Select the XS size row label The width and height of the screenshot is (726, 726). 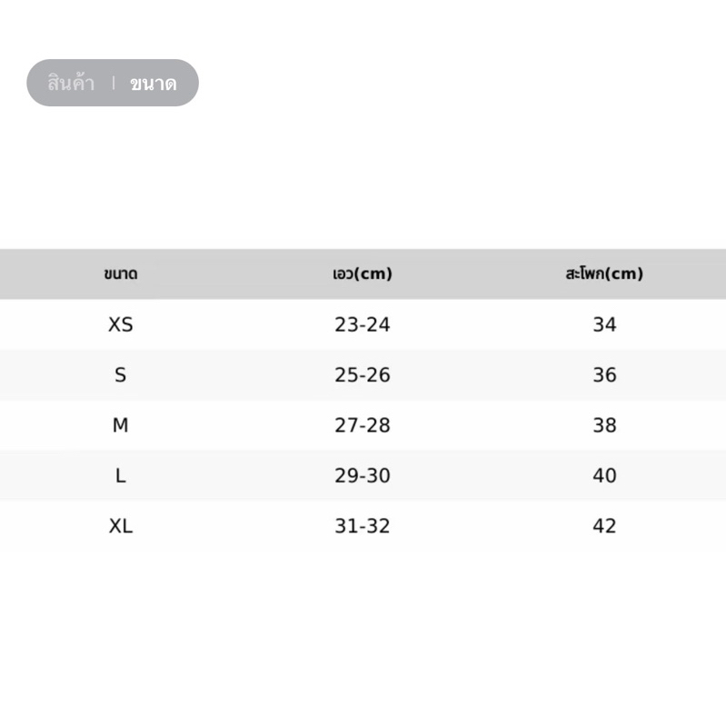[120, 324]
